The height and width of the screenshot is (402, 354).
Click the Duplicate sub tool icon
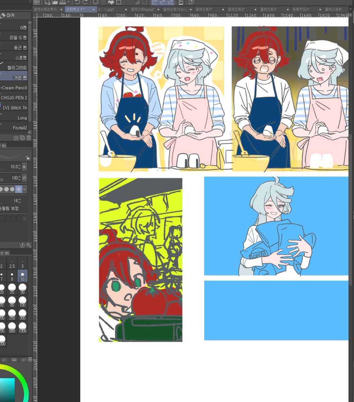click(x=22, y=138)
